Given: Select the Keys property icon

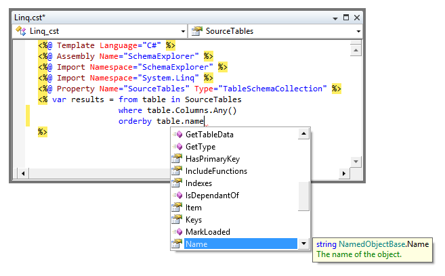Looking at the screenshot, I should [177, 220].
